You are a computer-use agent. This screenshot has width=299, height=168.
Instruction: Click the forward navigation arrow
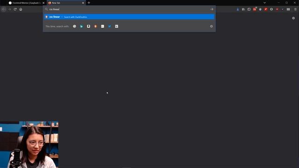[x=9, y=9]
